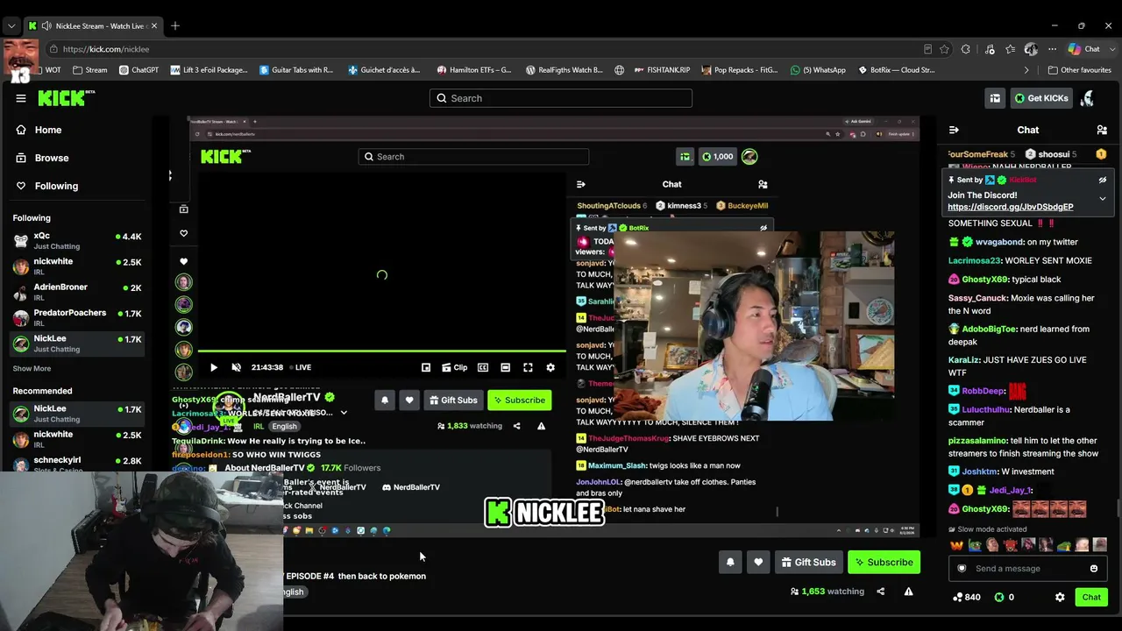Screen dimensions: 1122x631
Task: Toggle the favourite star for this page
Action: pyautogui.click(x=944, y=49)
